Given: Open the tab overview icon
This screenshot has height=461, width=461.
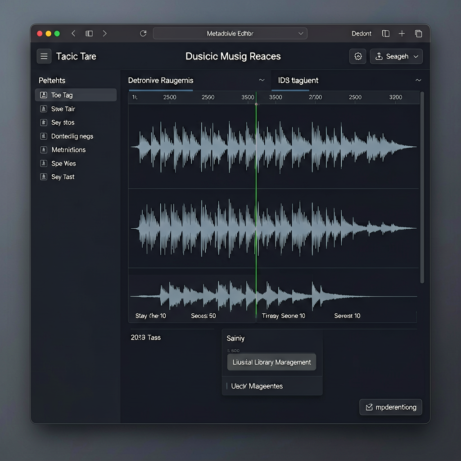Looking at the screenshot, I should pos(418,33).
